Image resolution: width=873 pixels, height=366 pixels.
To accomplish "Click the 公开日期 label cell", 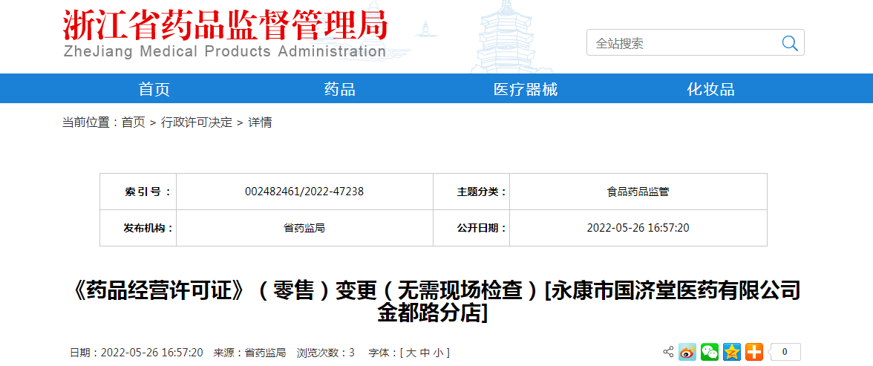I will point(471,228).
